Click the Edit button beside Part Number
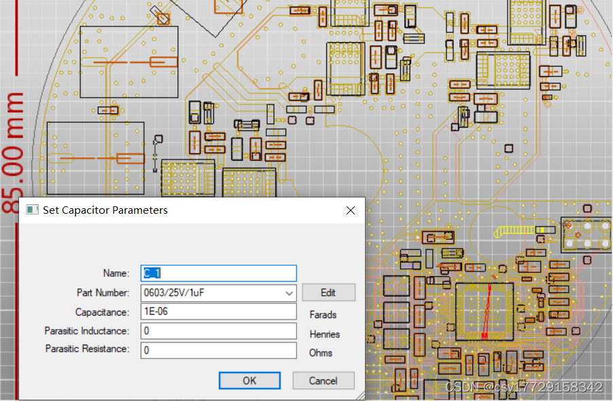The width and height of the screenshot is (613, 401). coord(328,292)
